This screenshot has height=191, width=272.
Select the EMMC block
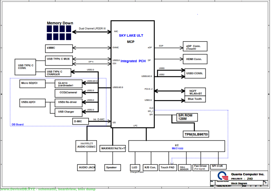[59, 49]
